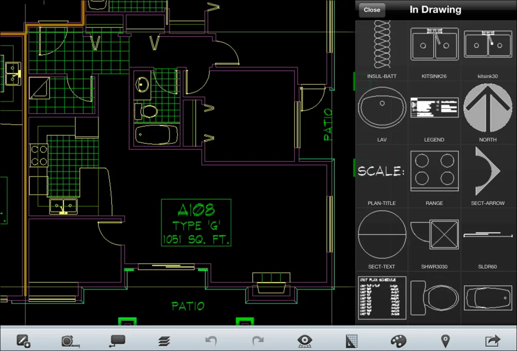Undo the last action
517x351 pixels.
click(x=211, y=341)
